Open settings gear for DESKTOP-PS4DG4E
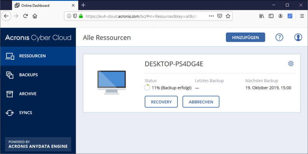 pos(291,63)
